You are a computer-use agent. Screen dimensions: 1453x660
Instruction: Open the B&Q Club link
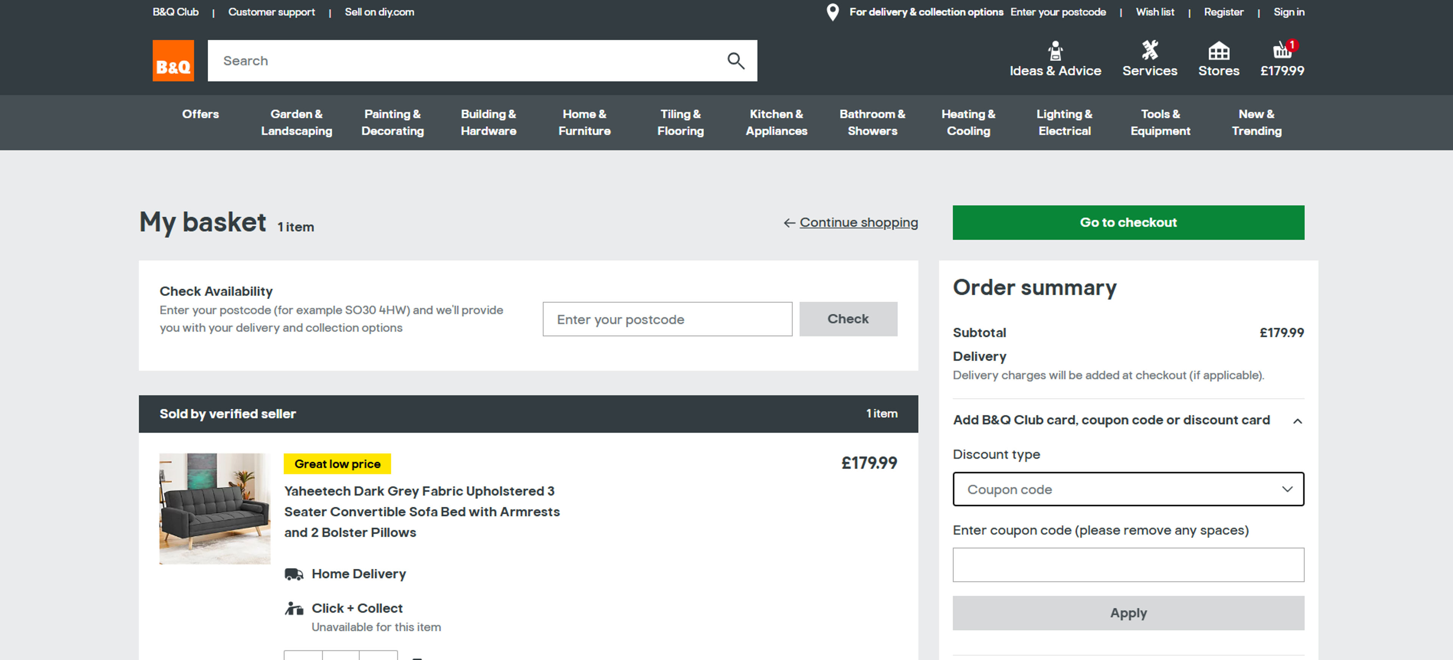click(x=176, y=12)
